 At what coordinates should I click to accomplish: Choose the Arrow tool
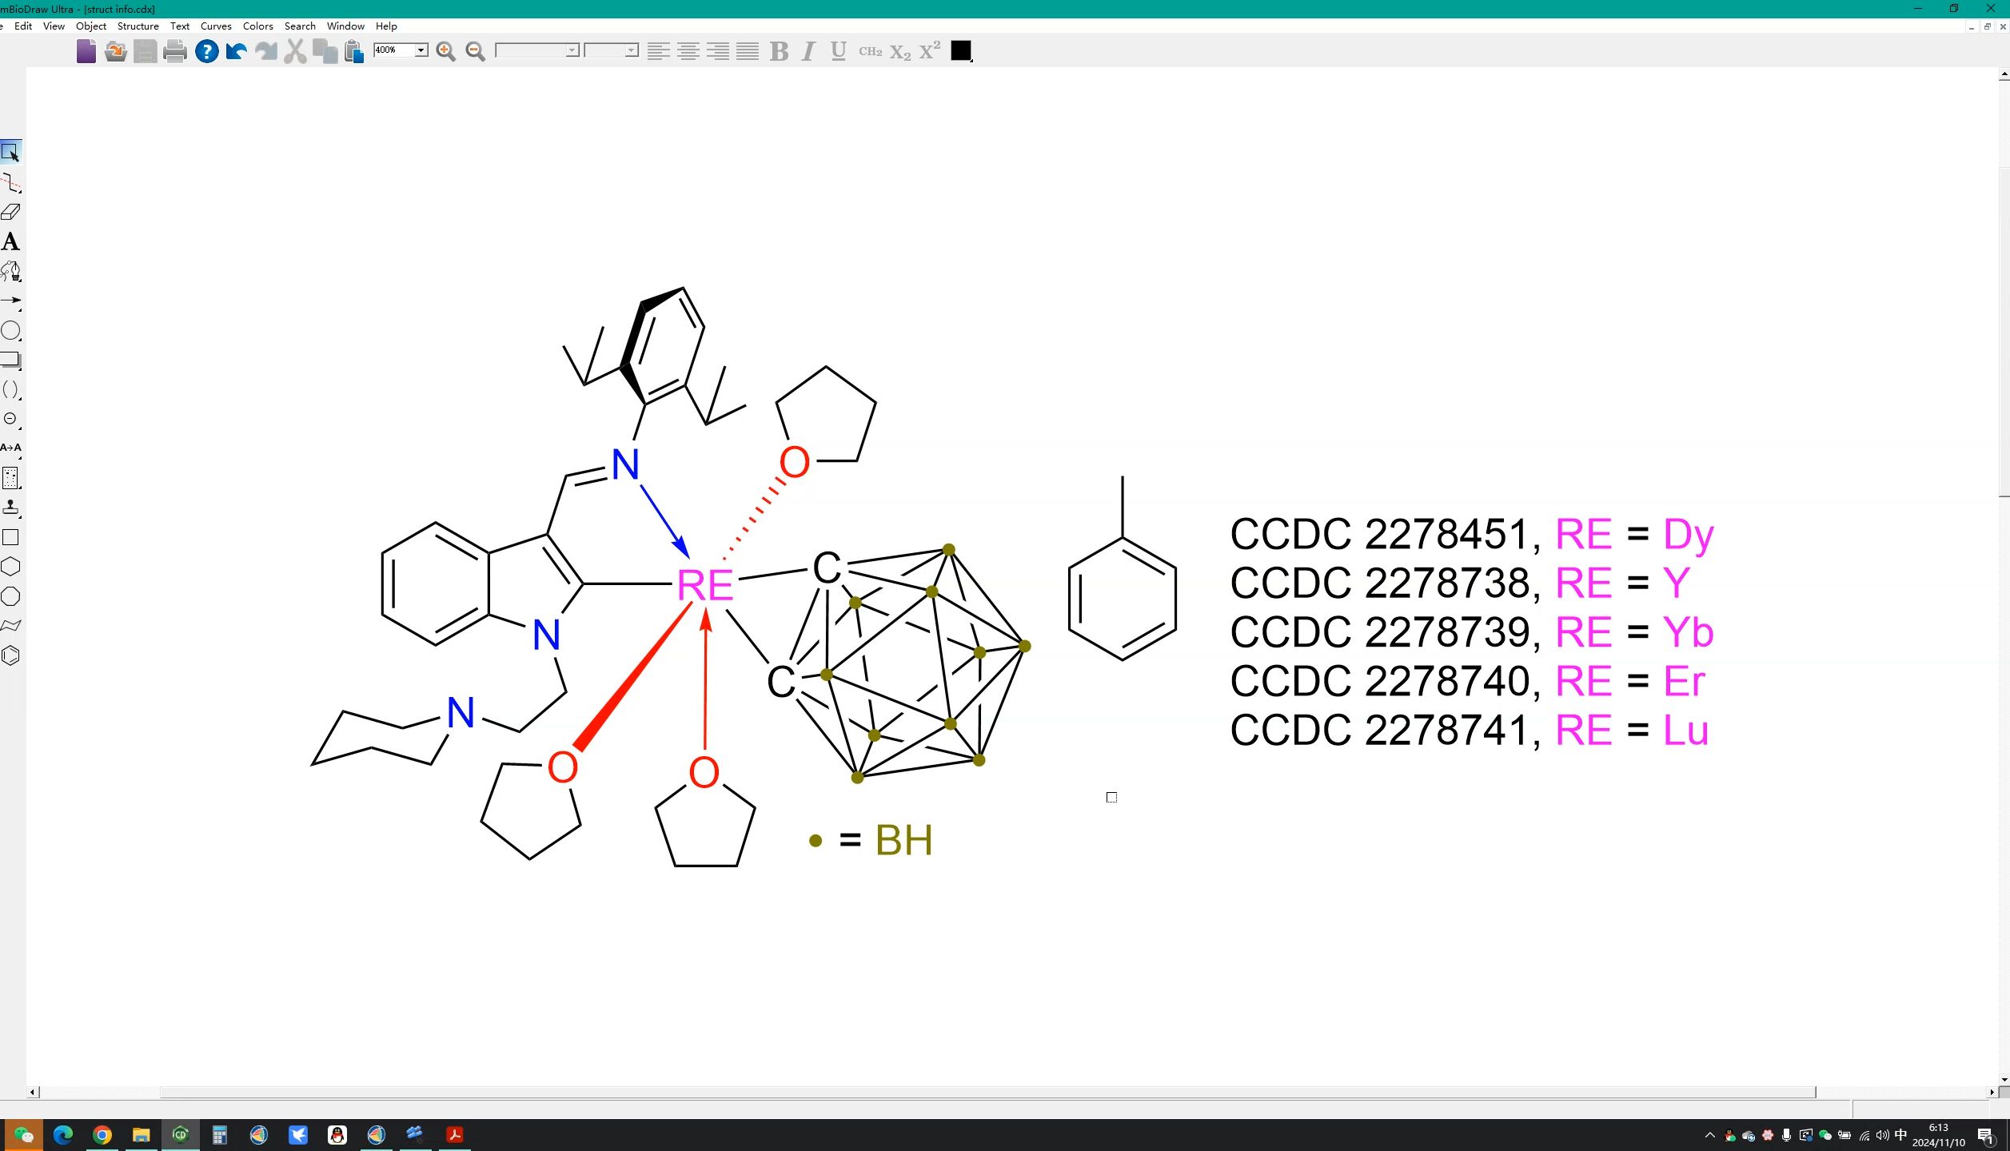[10, 301]
